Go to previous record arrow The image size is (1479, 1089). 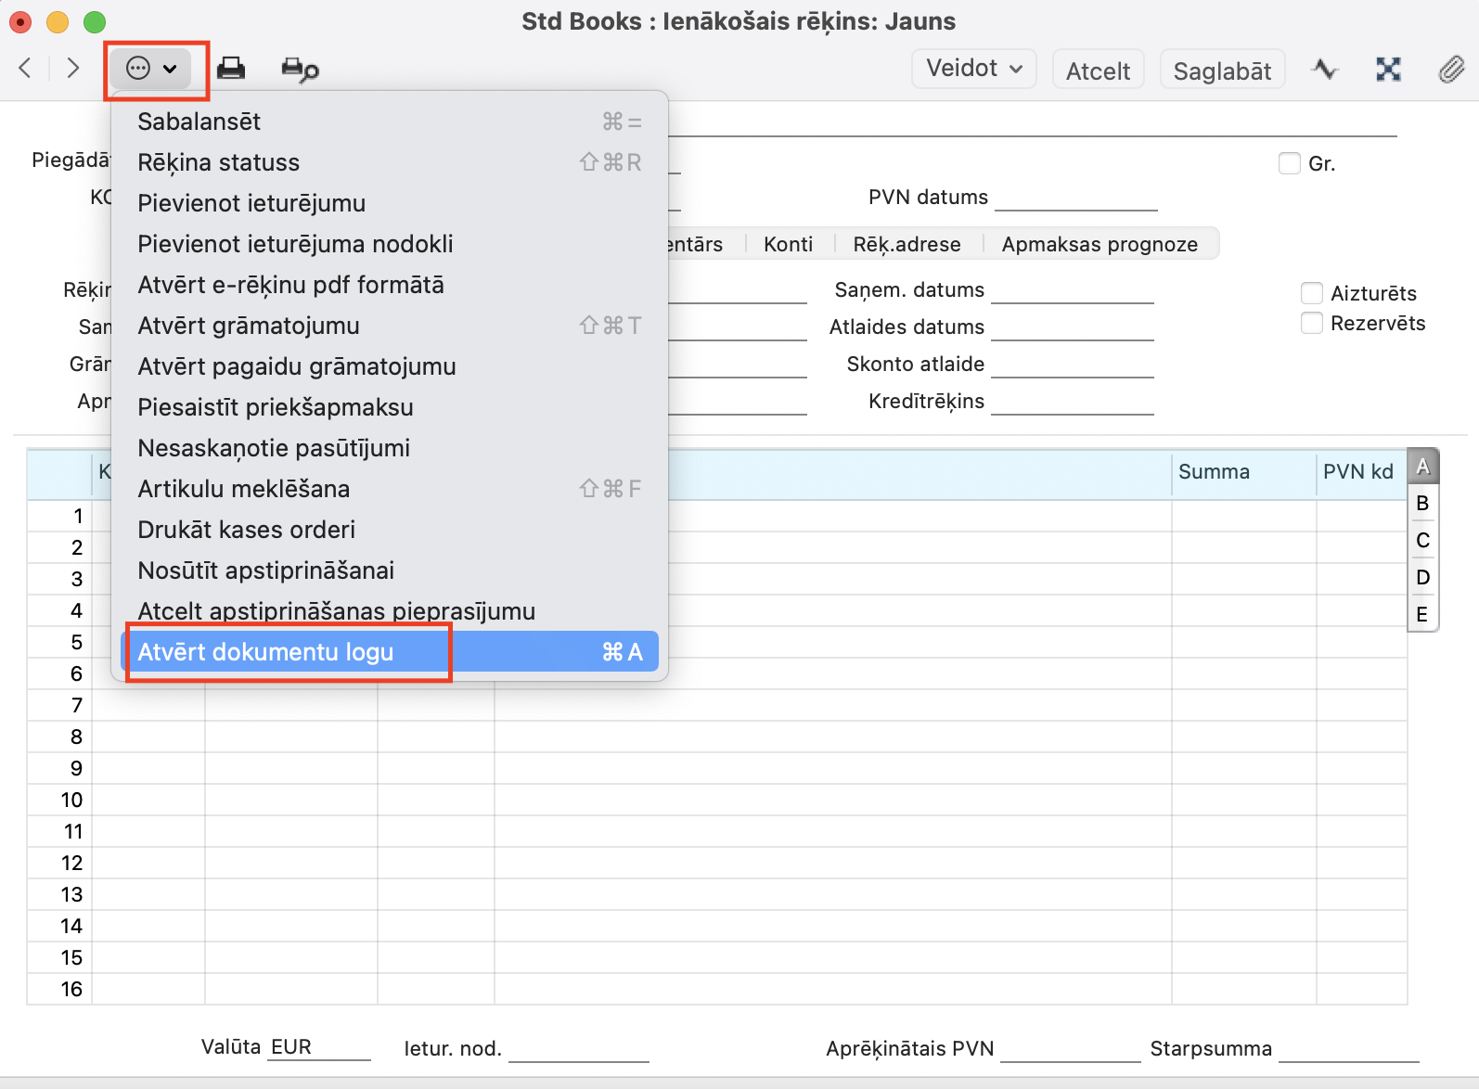tap(26, 69)
